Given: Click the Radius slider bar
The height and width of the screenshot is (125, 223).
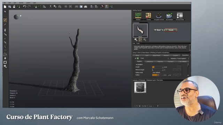Looking at the screenshot, I should coord(158,75).
